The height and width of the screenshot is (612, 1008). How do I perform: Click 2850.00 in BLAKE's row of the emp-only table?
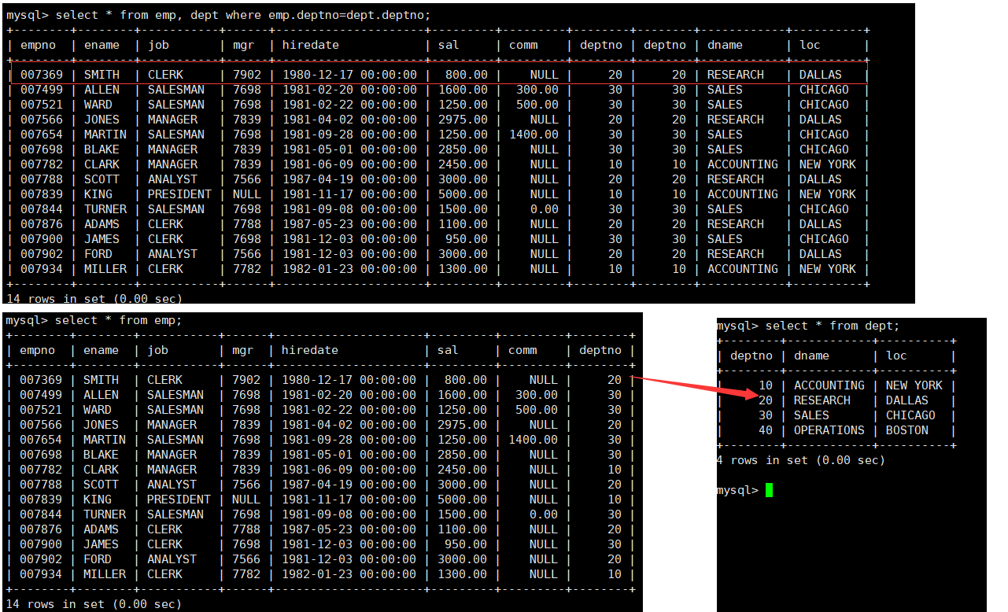coord(462,455)
